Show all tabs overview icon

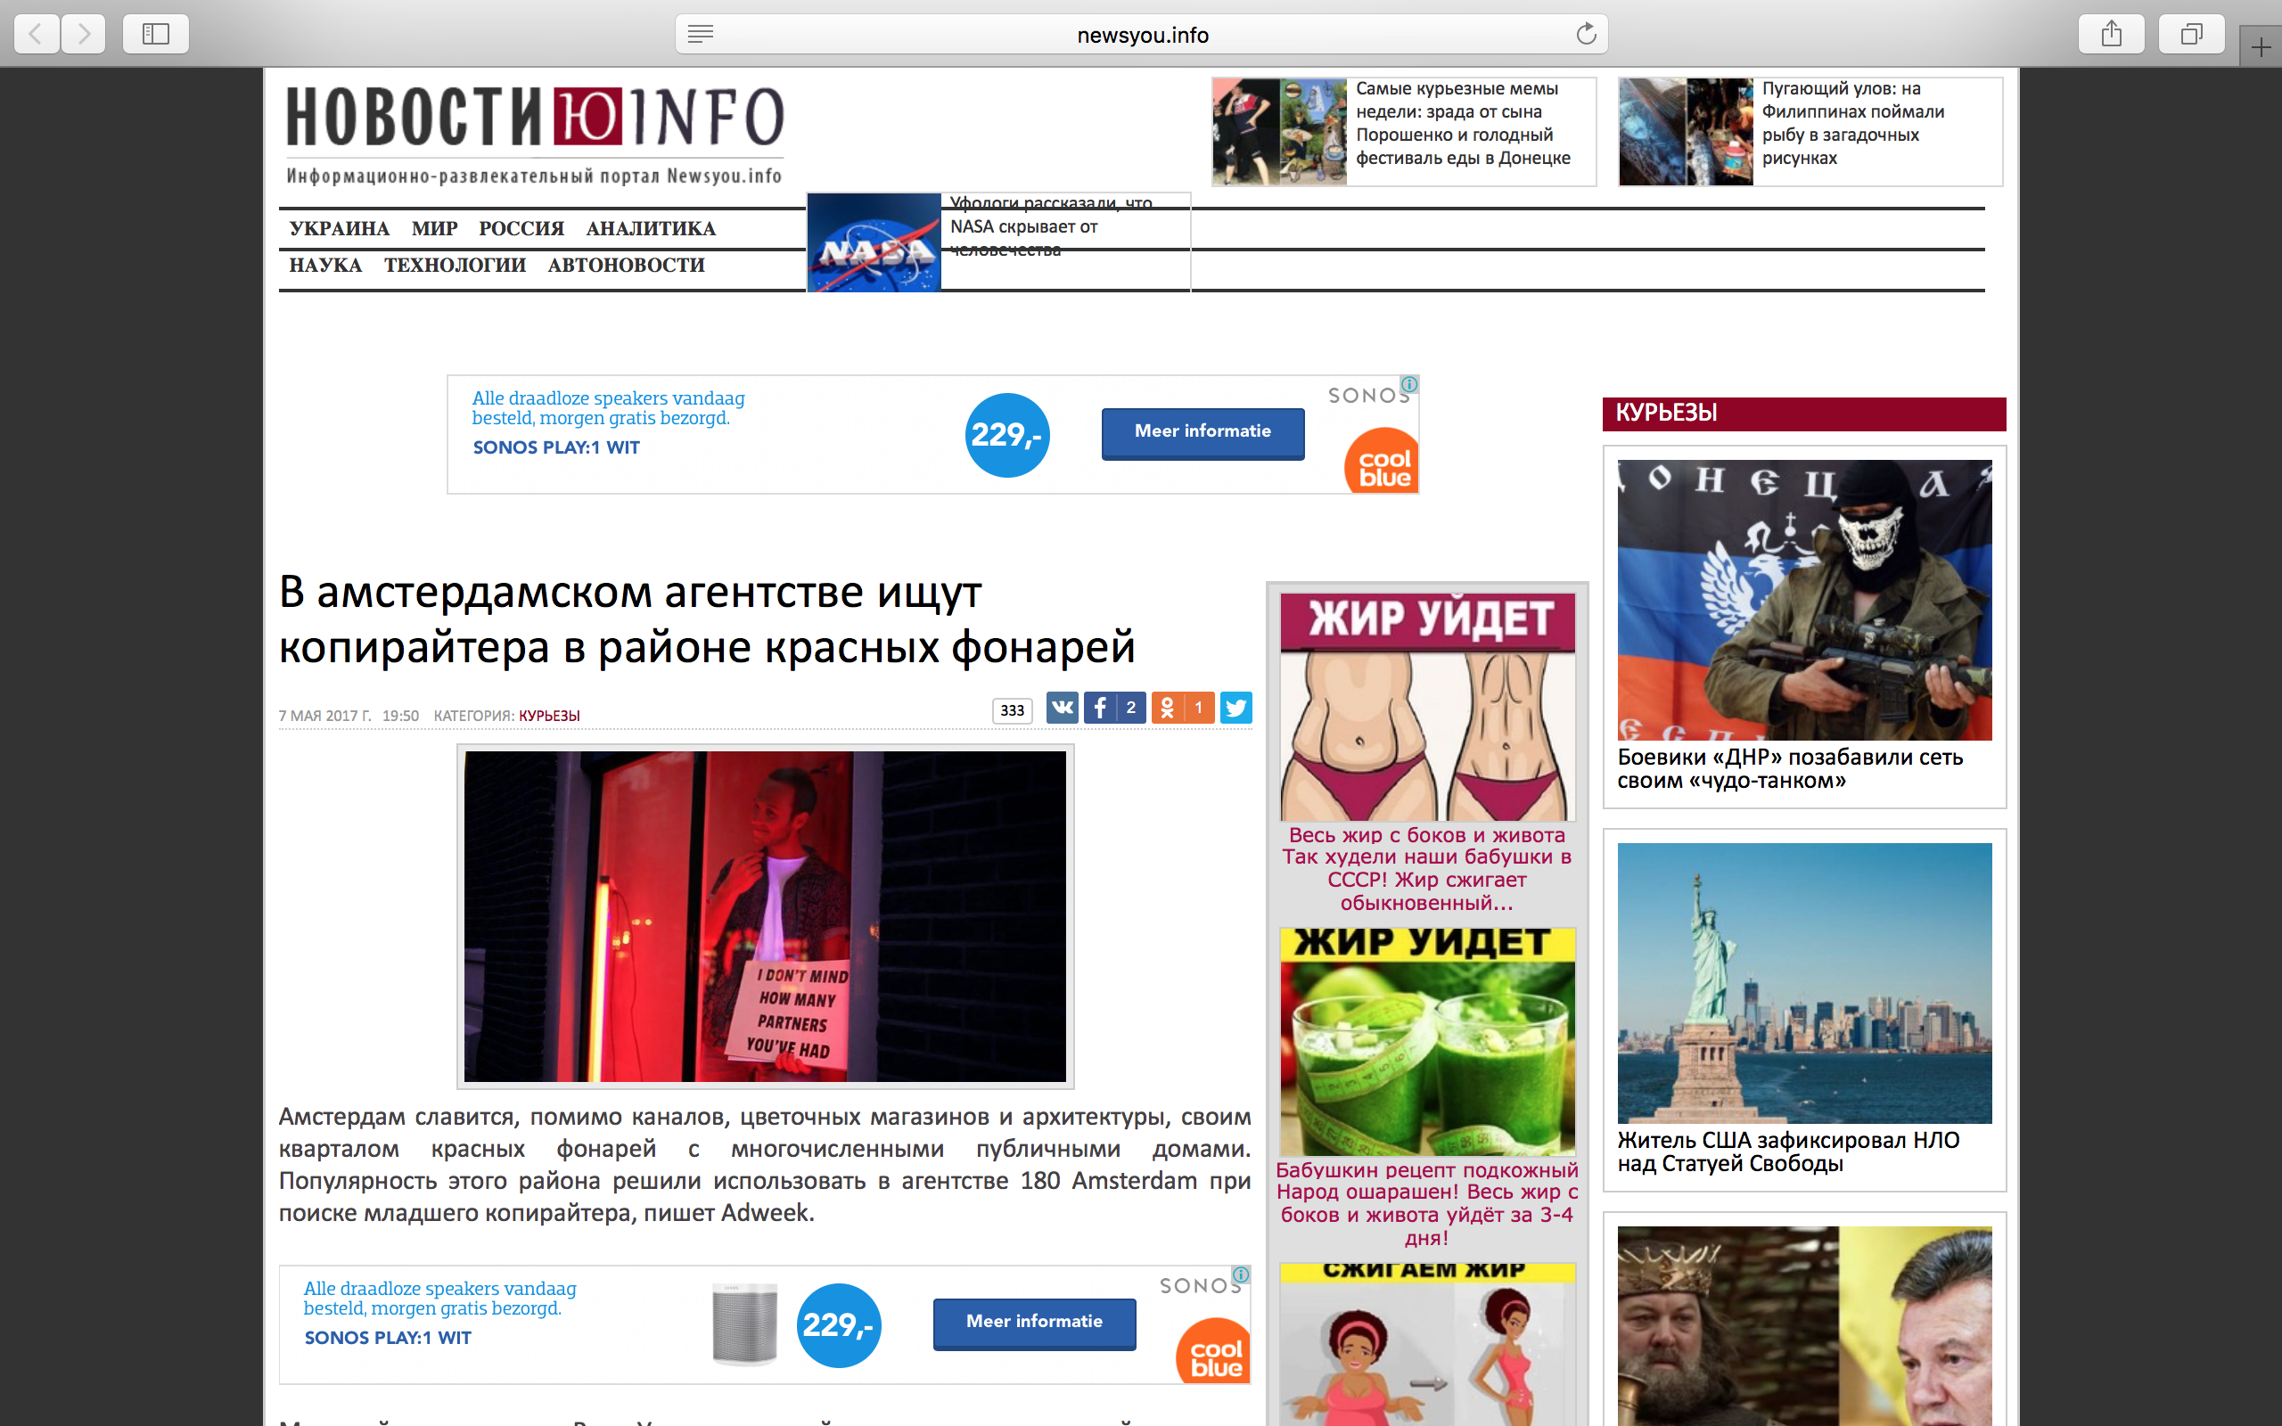click(2191, 35)
